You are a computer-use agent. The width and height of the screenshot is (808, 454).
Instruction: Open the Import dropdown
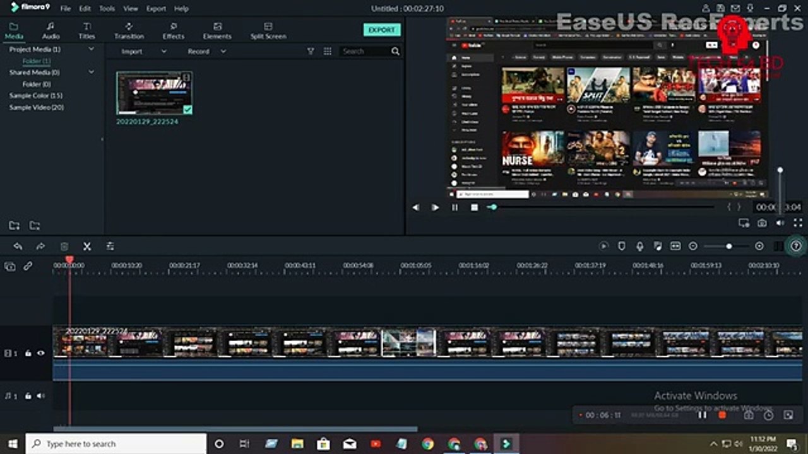144,51
